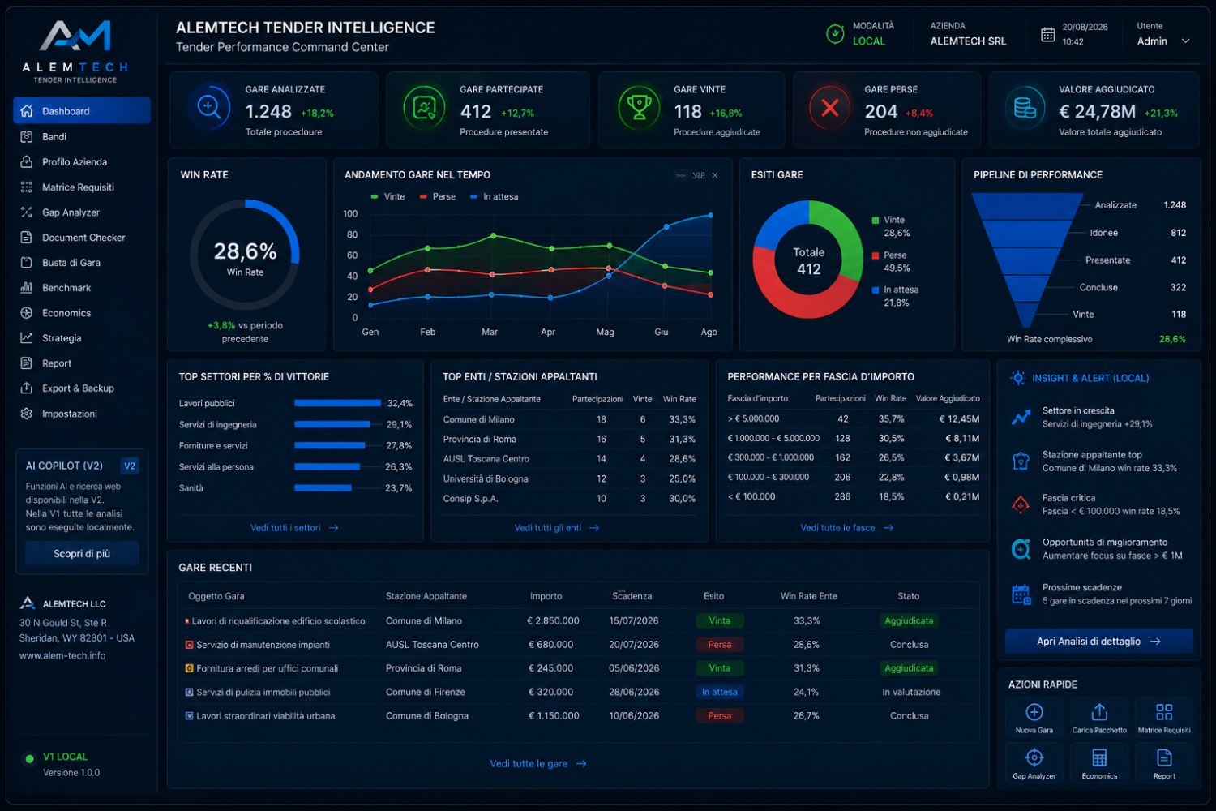
Task: Click the Strategia trend icon
Action: point(27,337)
